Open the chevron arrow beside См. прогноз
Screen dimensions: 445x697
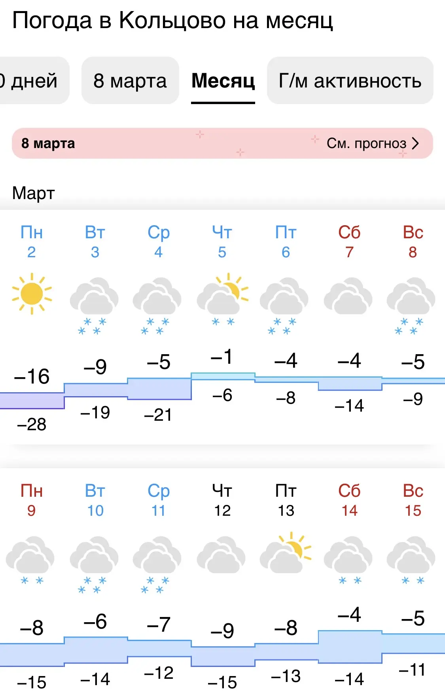(415, 143)
